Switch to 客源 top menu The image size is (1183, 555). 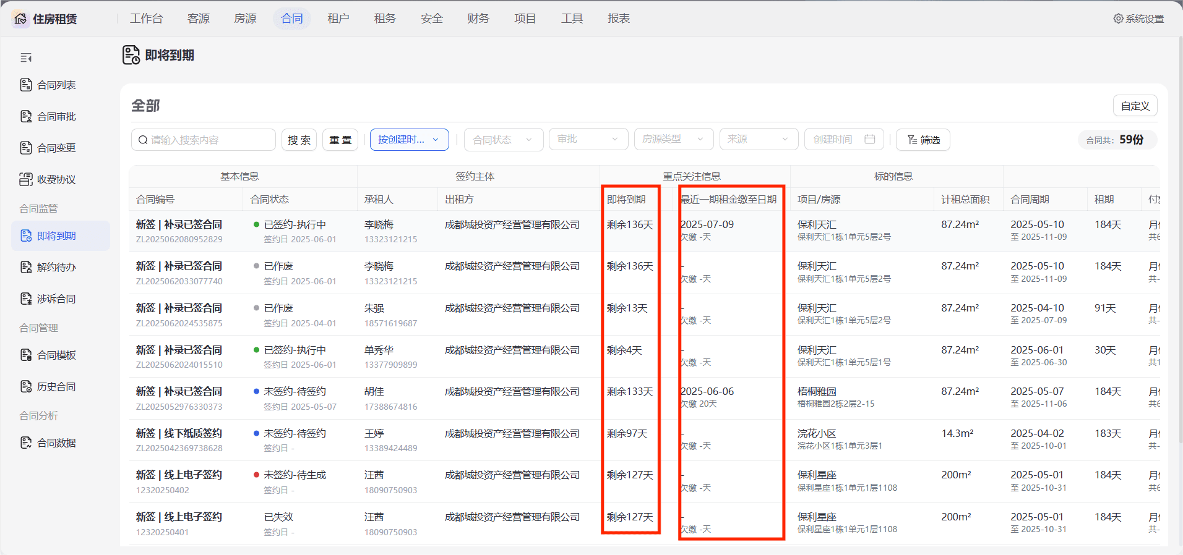tap(199, 19)
